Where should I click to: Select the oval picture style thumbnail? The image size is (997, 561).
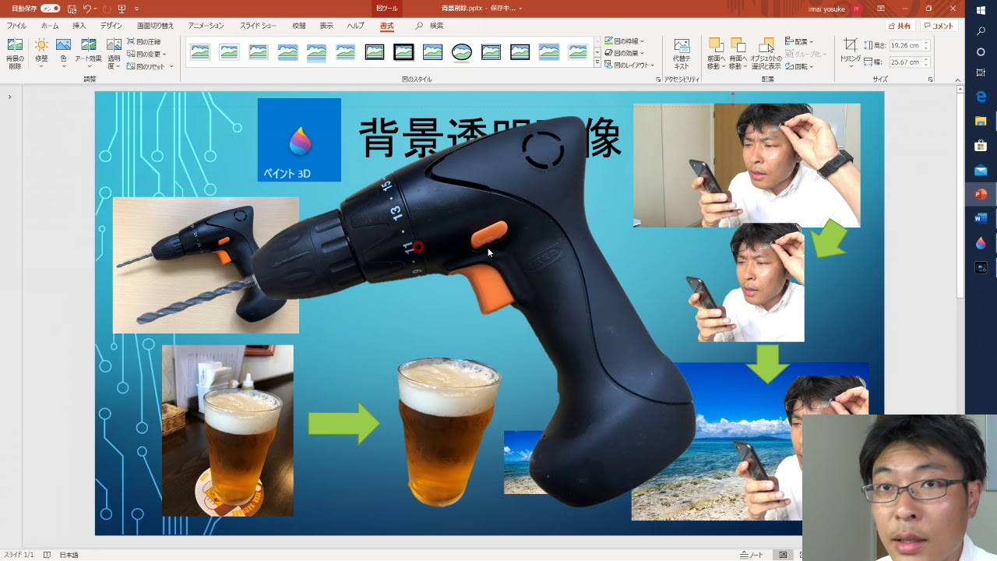pyautogui.click(x=462, y=52)
